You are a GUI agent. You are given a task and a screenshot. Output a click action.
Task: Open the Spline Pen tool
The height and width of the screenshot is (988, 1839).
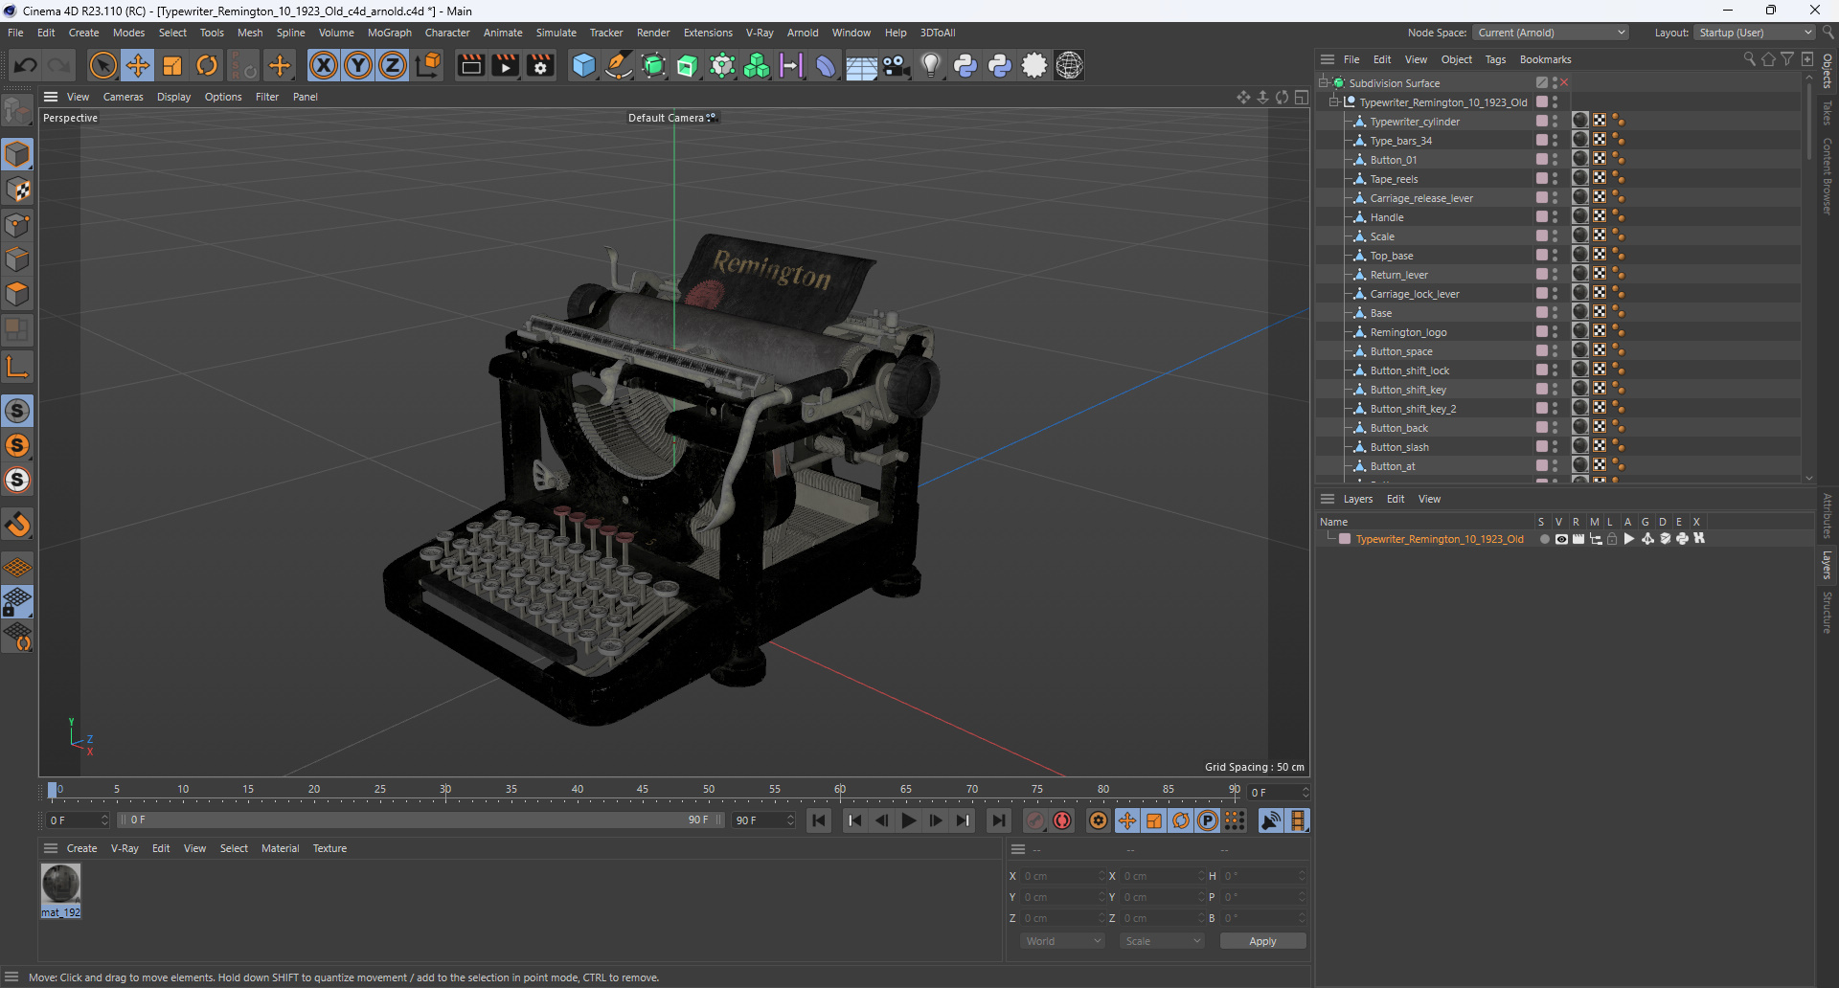(x=619, y=65)
